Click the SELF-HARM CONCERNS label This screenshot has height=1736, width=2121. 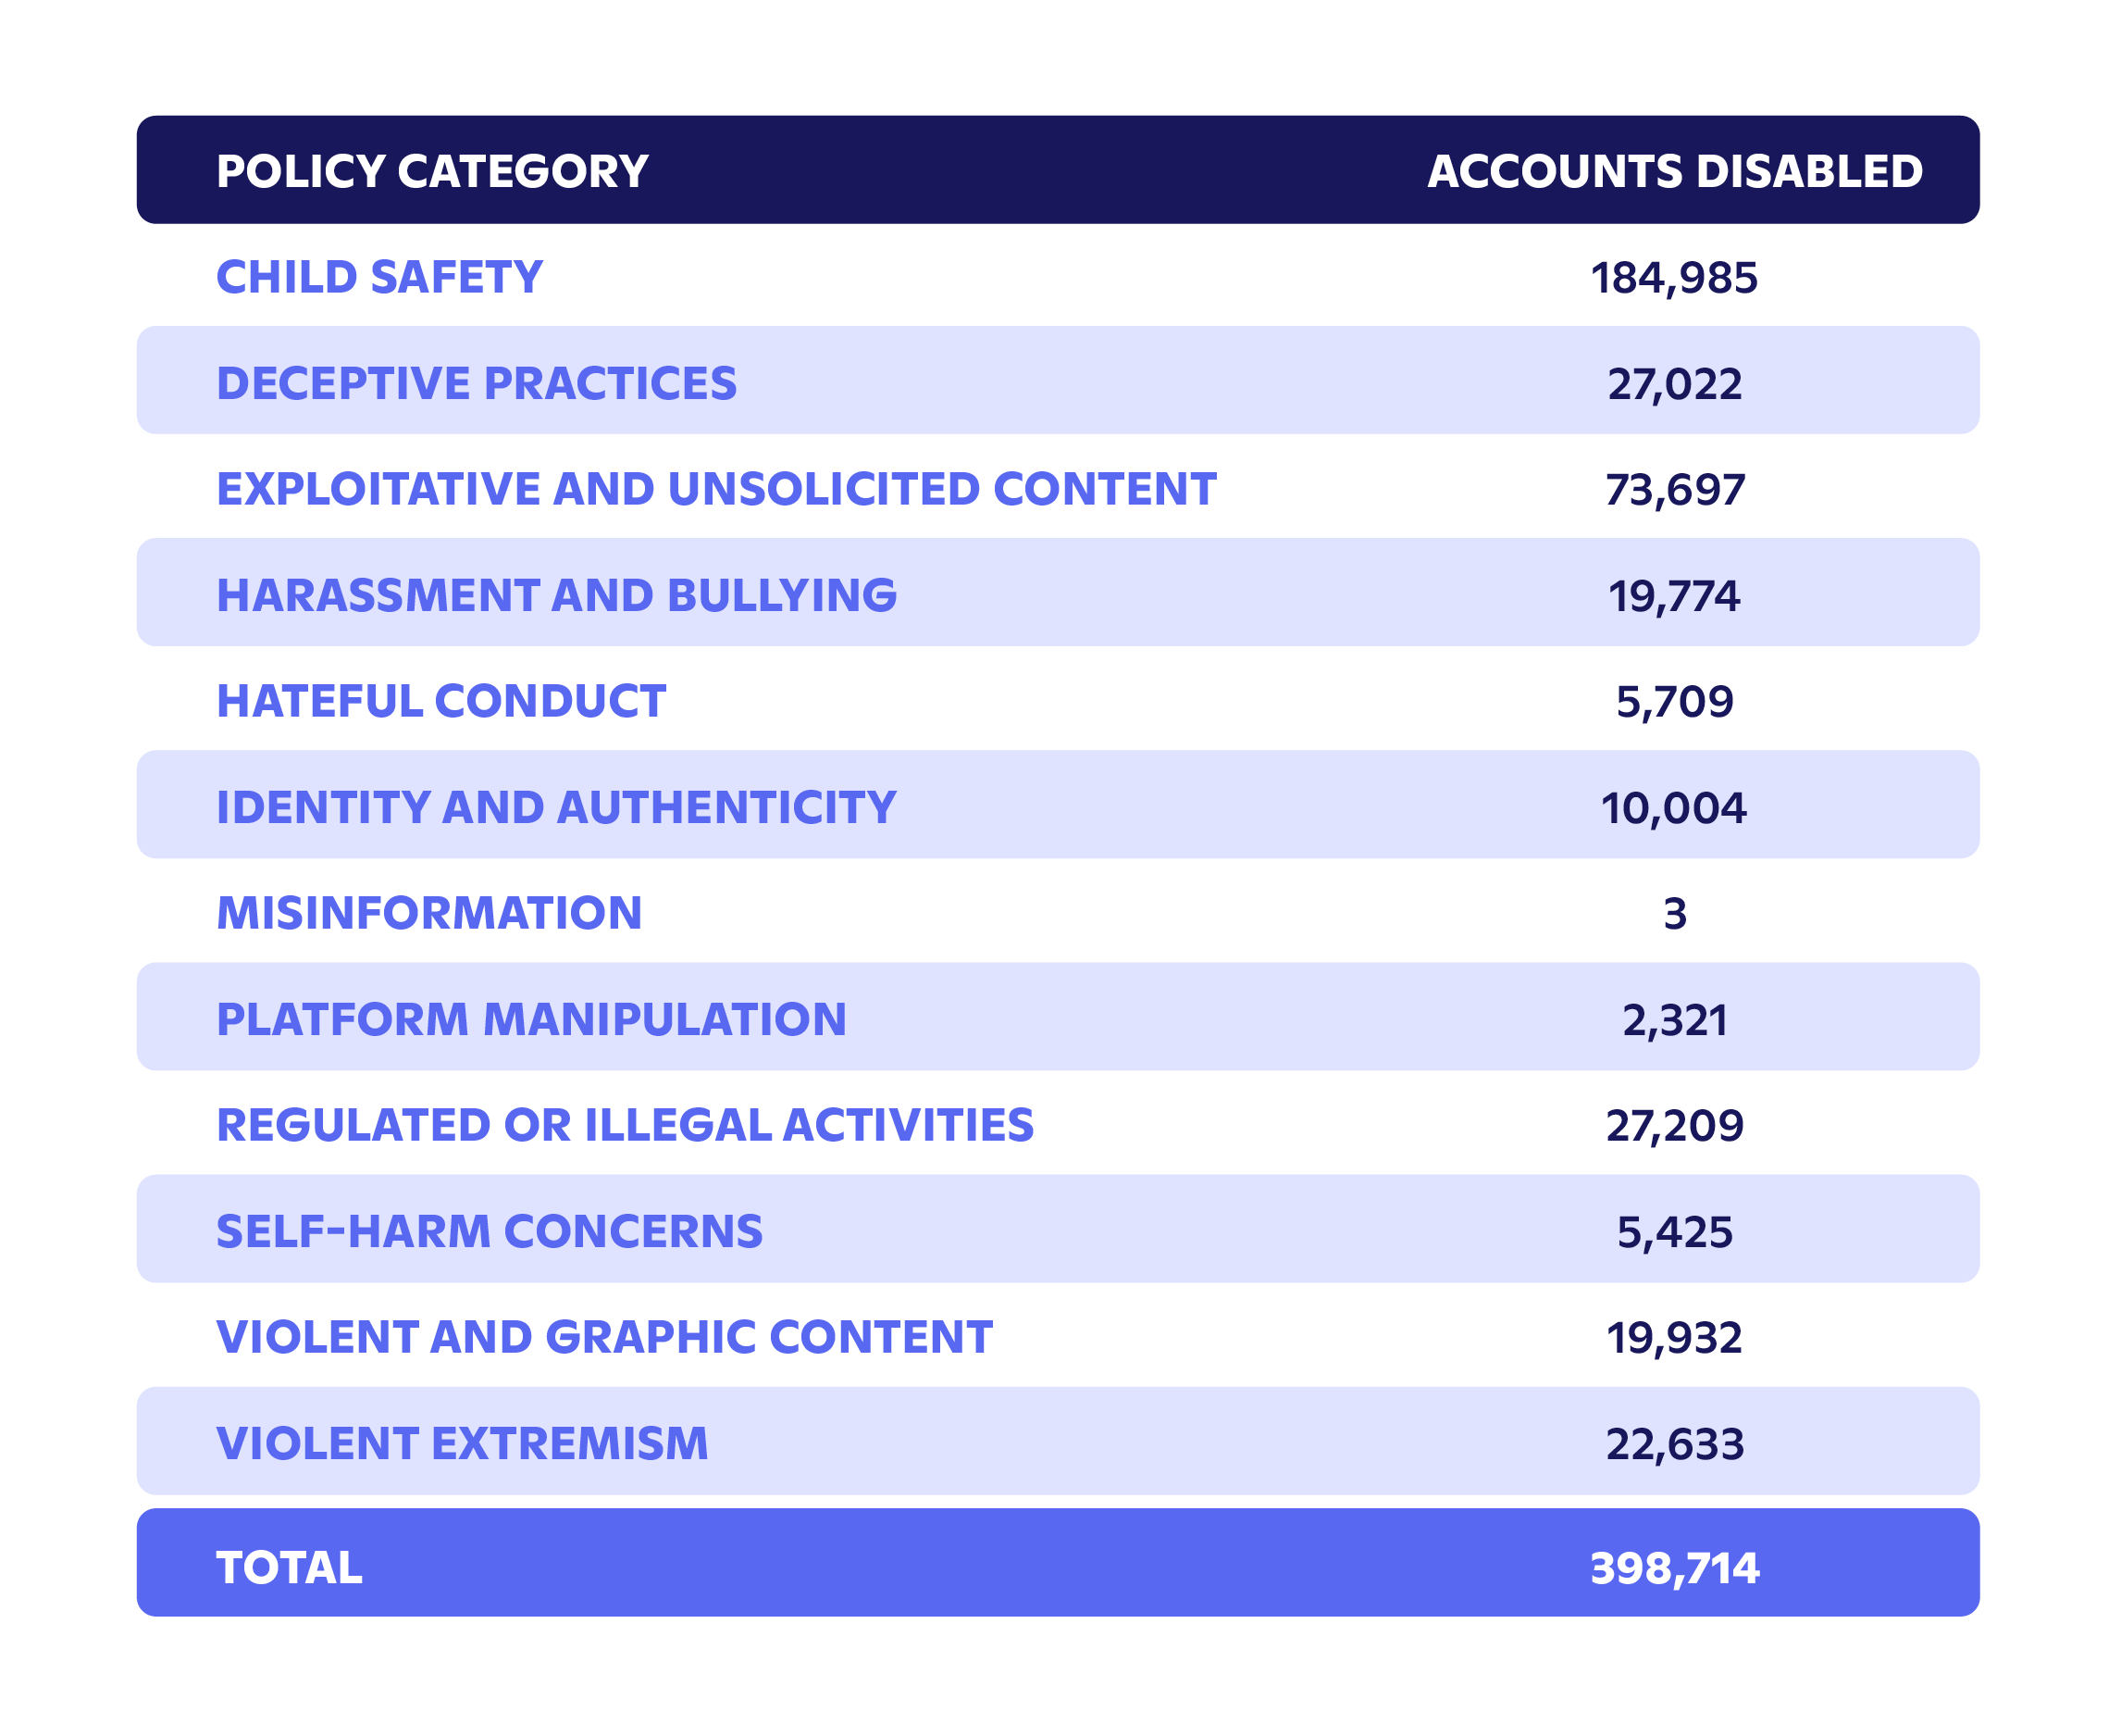(x=489, y=1231)
